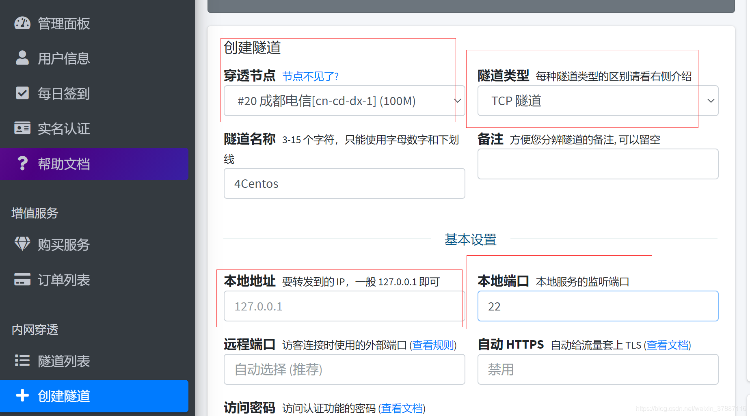Image resolution: width=750 pixels, height=416 pixels.
Task: Open 购买服务 in the sidebar
Action: 94,244
